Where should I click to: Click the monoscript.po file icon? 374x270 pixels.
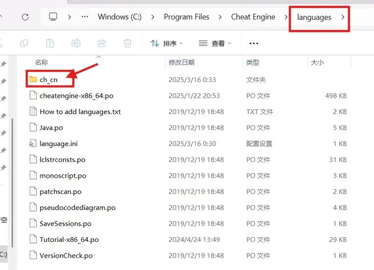pos(33,175)
